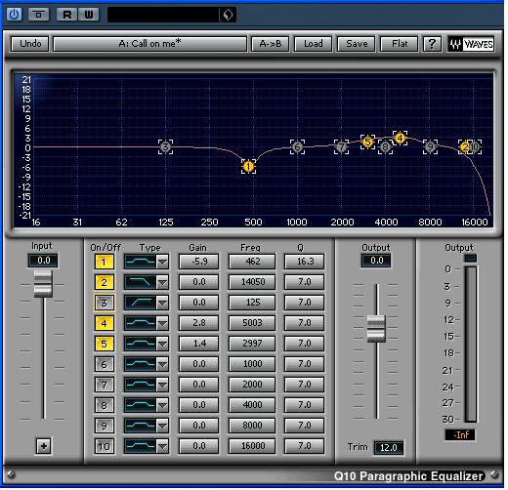508x490 pixels.
Task: Select band 3 marker on the graph
Action: point(166,146)
